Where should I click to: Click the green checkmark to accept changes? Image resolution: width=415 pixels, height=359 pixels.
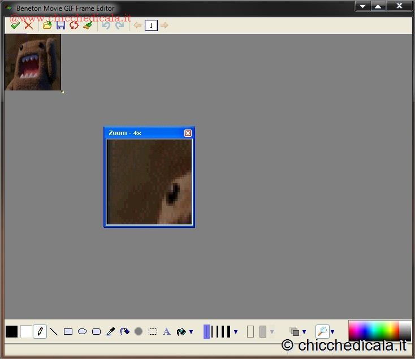tap(15, 25)
